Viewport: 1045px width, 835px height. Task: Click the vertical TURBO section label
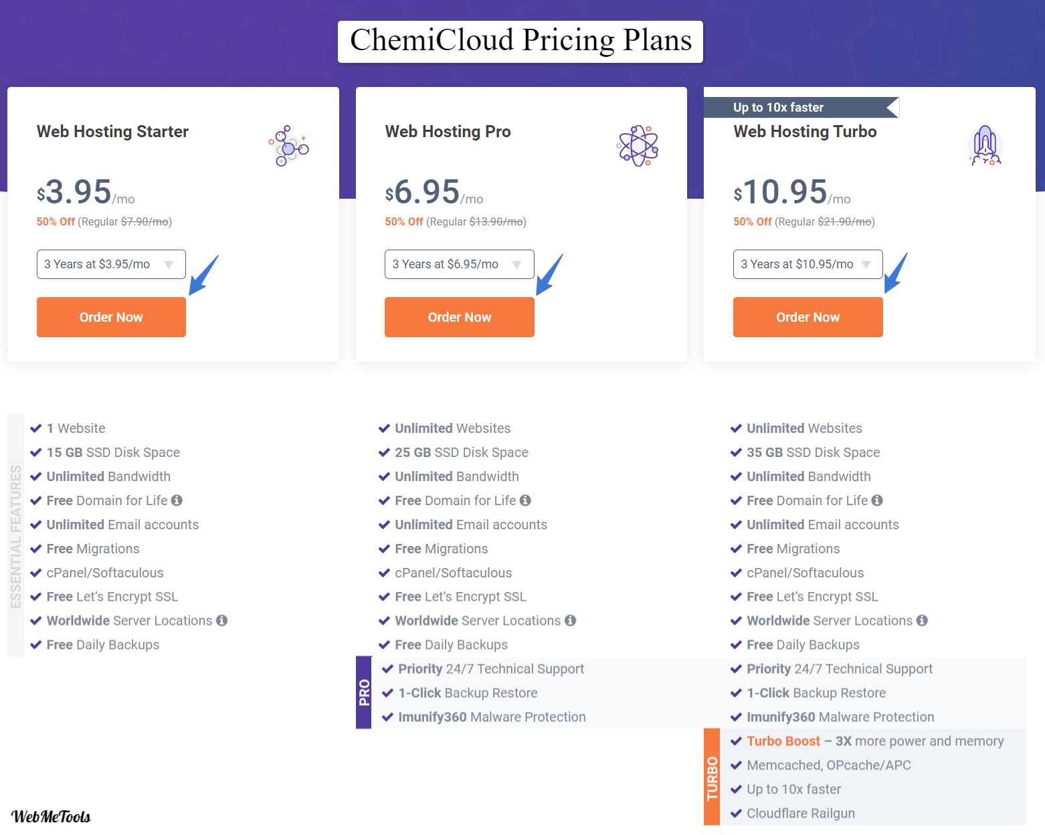712,777
